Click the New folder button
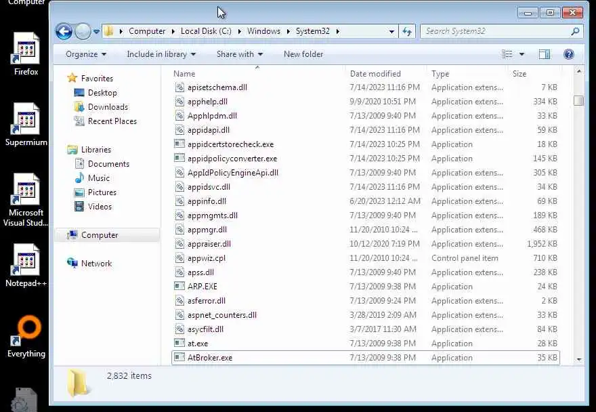Image resolution: width=596 pixels, height=412 pixels. [x=303, y=54]
